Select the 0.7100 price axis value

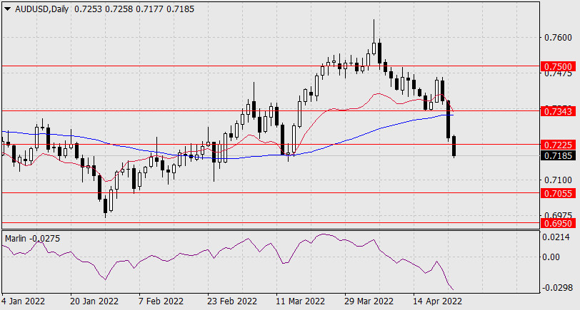[x=557, y=180]
